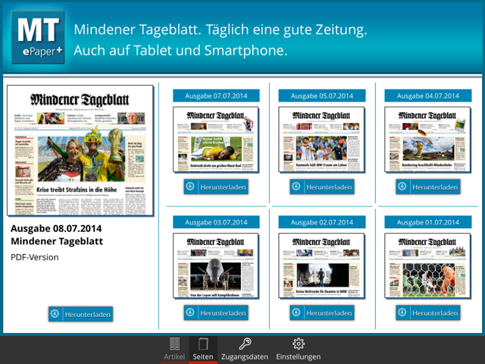Open the 03.07.2014 front page thumbnail

click(215, 265)
